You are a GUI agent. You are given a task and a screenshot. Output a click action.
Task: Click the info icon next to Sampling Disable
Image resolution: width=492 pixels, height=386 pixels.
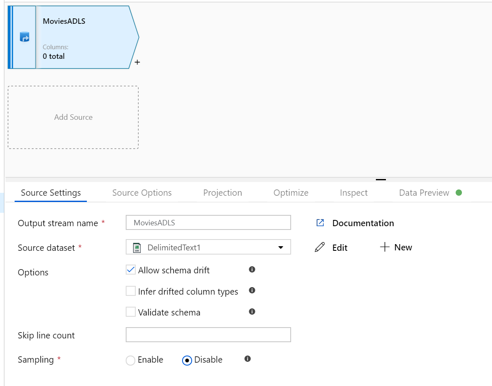[247, 359]
